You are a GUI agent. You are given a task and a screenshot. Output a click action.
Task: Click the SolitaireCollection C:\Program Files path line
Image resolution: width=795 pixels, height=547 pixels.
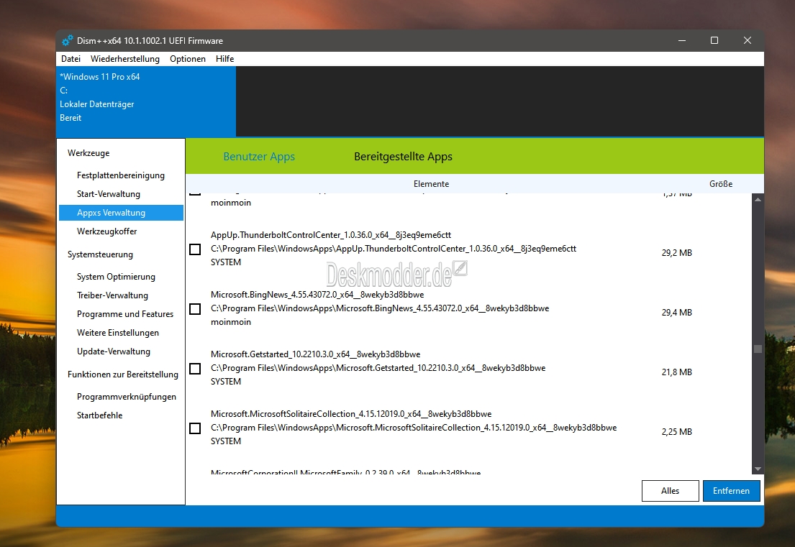(414, 428)
